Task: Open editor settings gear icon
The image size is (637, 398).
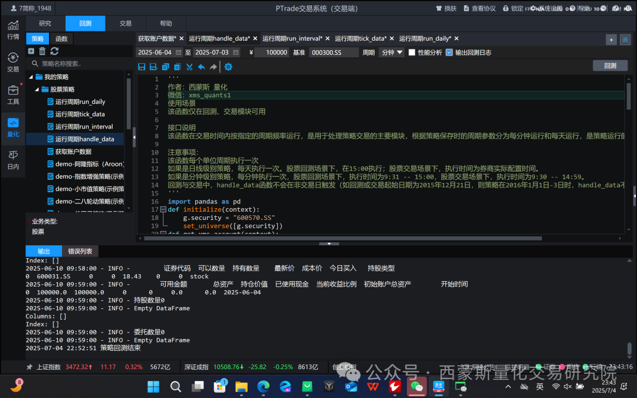Action: (x=228, y=67)
